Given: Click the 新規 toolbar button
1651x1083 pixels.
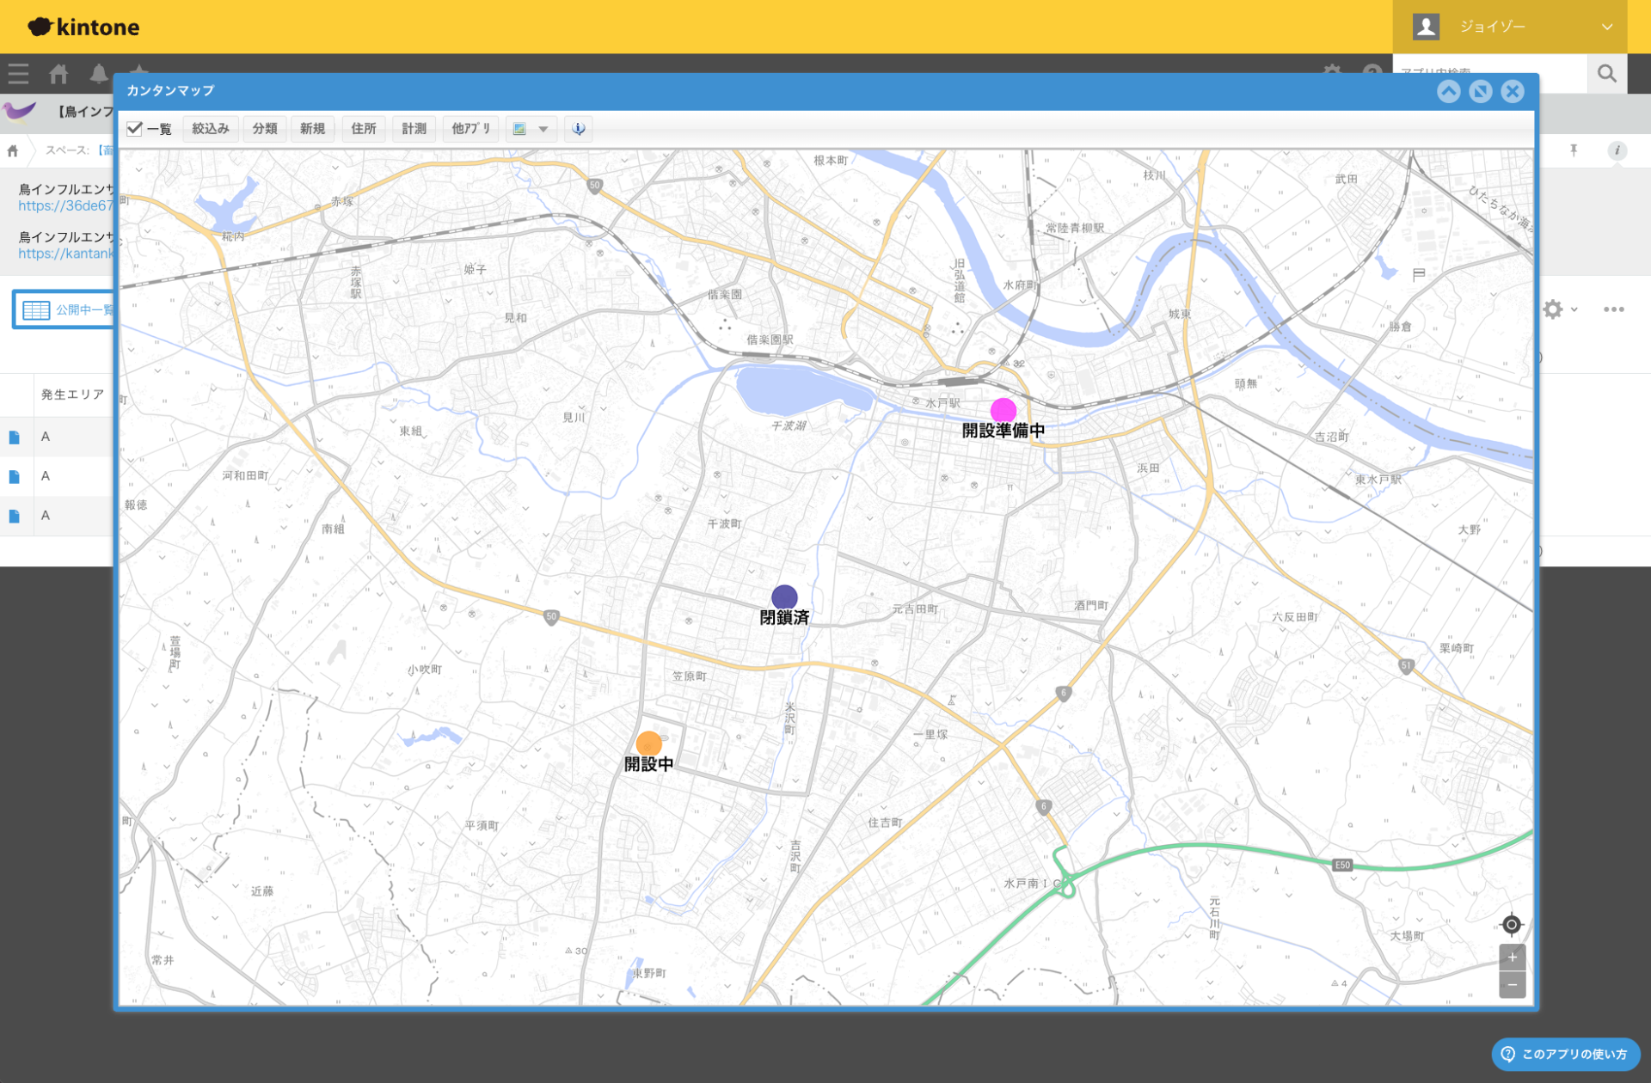Looking at the screenshot, I should [312, 129].
